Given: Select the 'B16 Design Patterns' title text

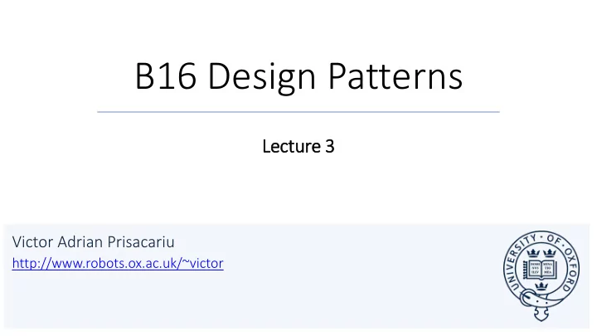Looking at the screenshot, I should click(298, 75).
